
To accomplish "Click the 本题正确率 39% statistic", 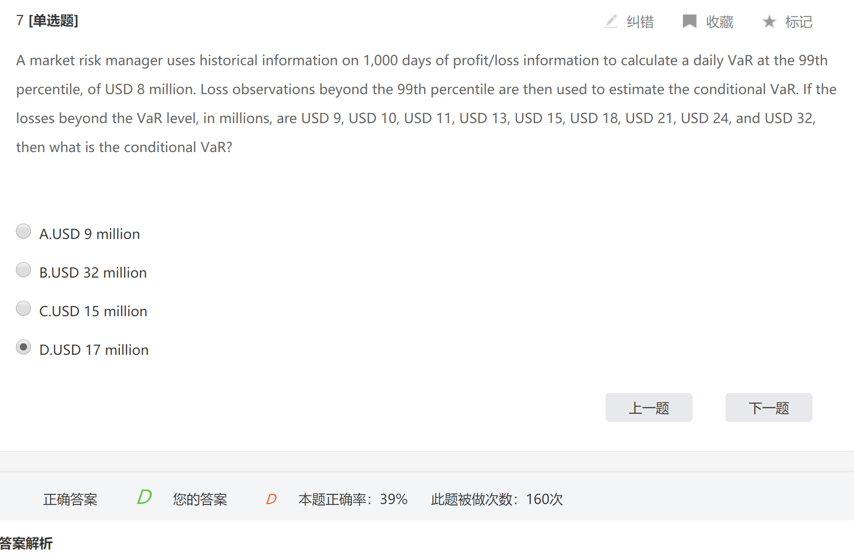I will coord(353,499).
